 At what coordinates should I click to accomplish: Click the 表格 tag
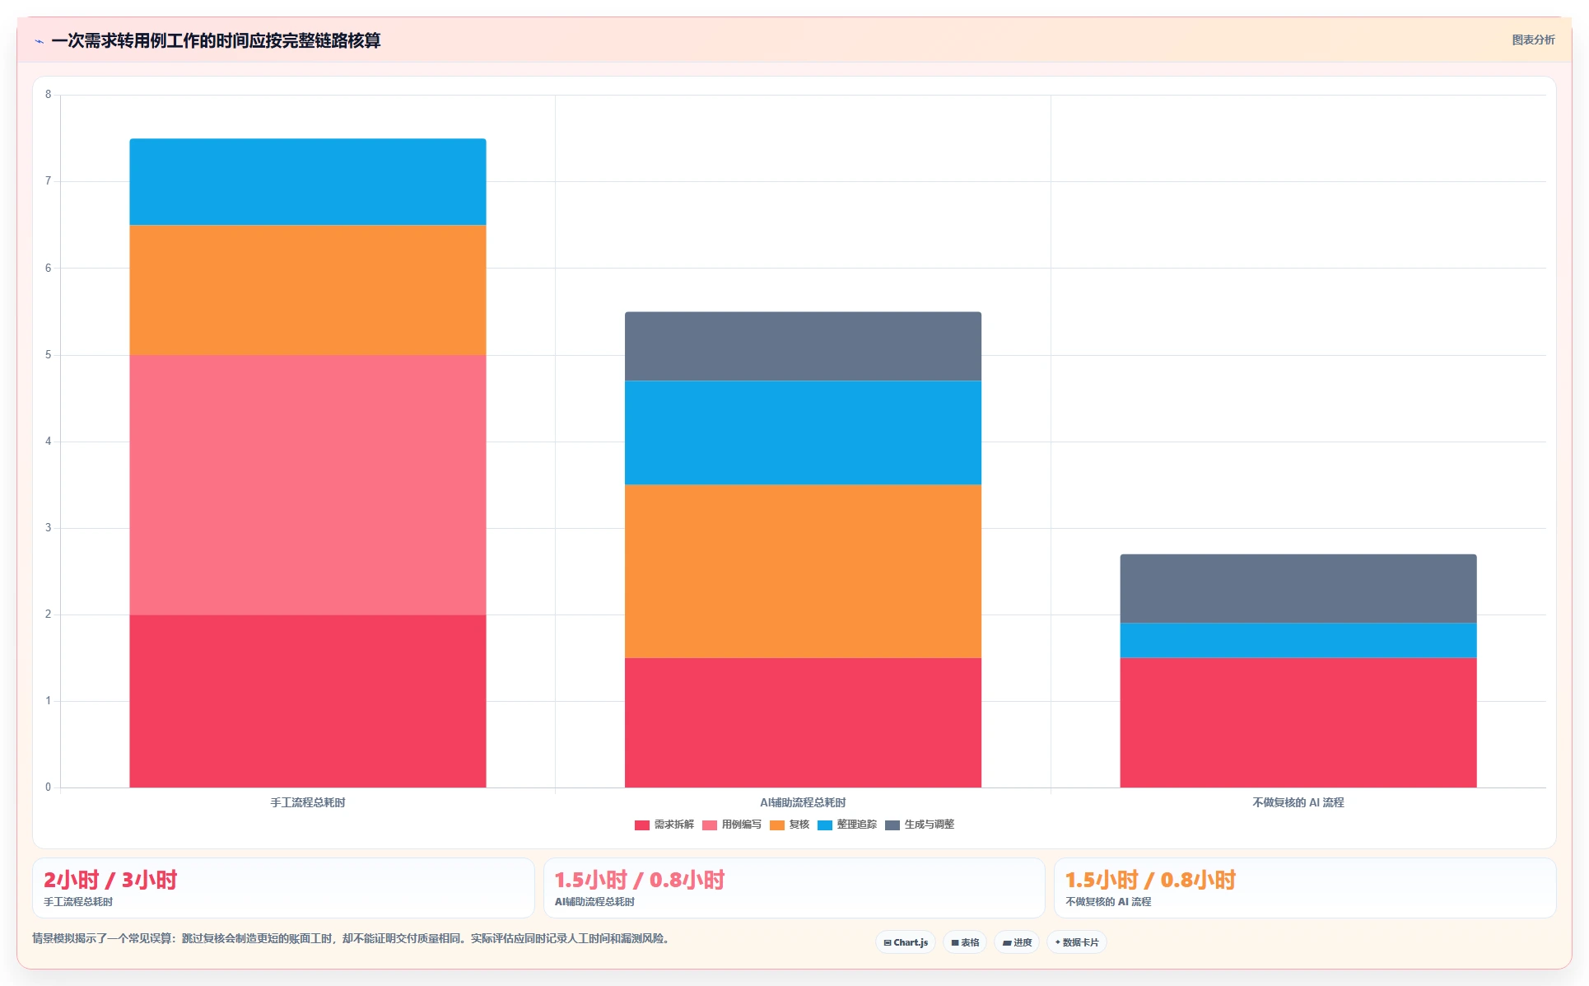coord(965,942)
